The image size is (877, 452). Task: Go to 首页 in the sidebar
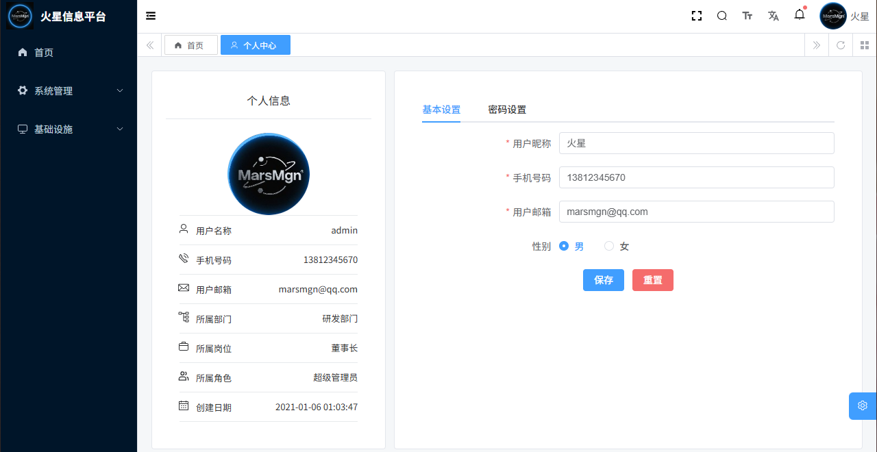click(x=44, y=52)
